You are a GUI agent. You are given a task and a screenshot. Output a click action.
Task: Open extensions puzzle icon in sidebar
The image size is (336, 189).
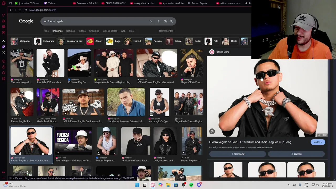click(x=3, y=73)
